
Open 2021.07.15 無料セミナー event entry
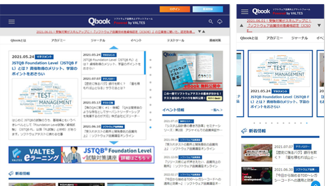[x=193, y=126]
